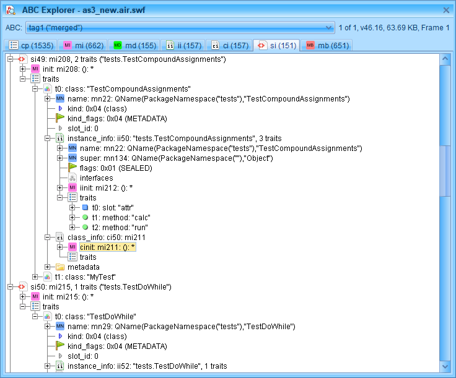Click the gray triangle icon of slot_id under TestCompoundAssignments
Viewport: 456px width, 378px height.
point(61,128)
